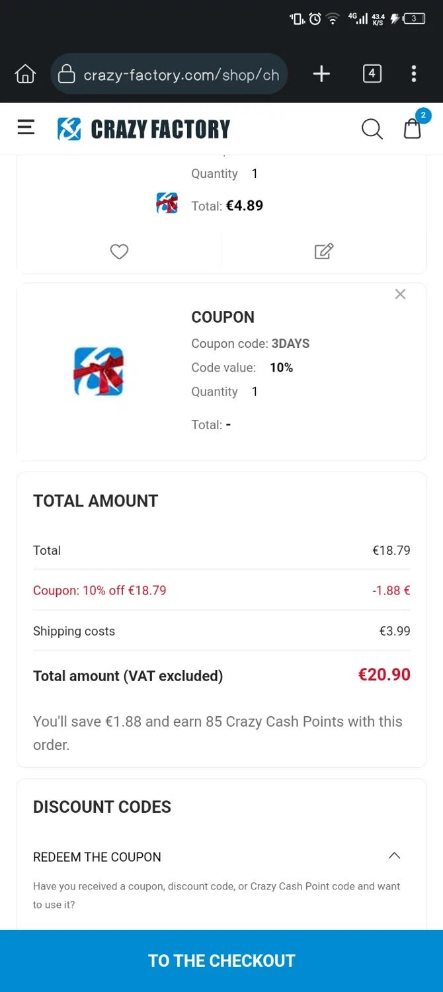Show open browser tabs switcher
Viewport: 443px width, 992px height.
(x=372, y=73)
